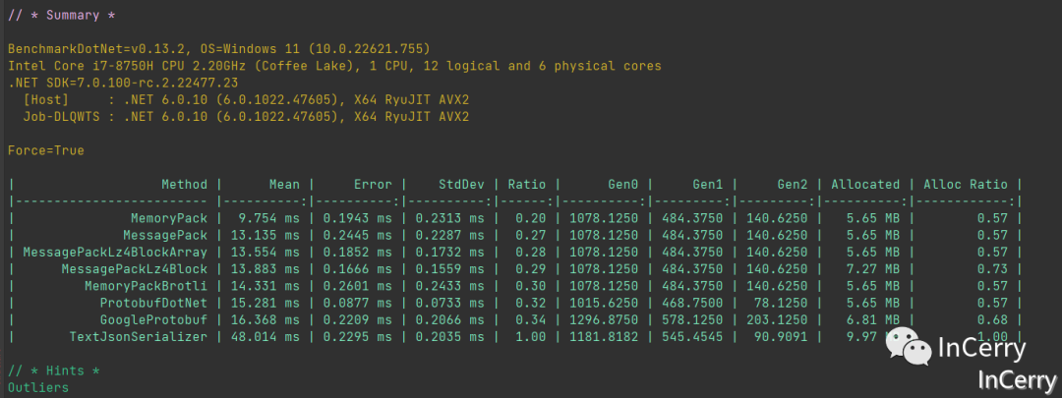Viewport: 1062px width, 398px height.
Task: Click the 13.135 ms mean value
Action: click(265, 236)
